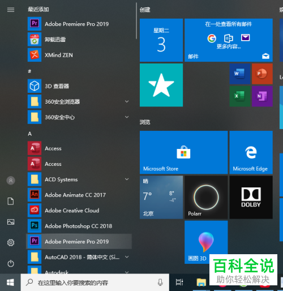The image size is (283, 291).
Task: Open the Microsoft Store tile
Action: click(x=183, y=152)
